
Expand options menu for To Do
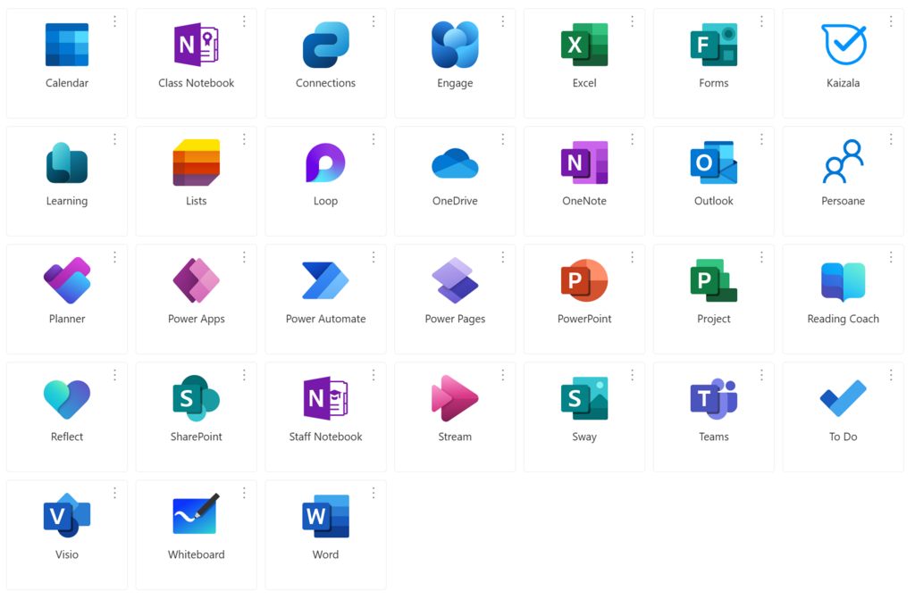[x=891, y=375]
